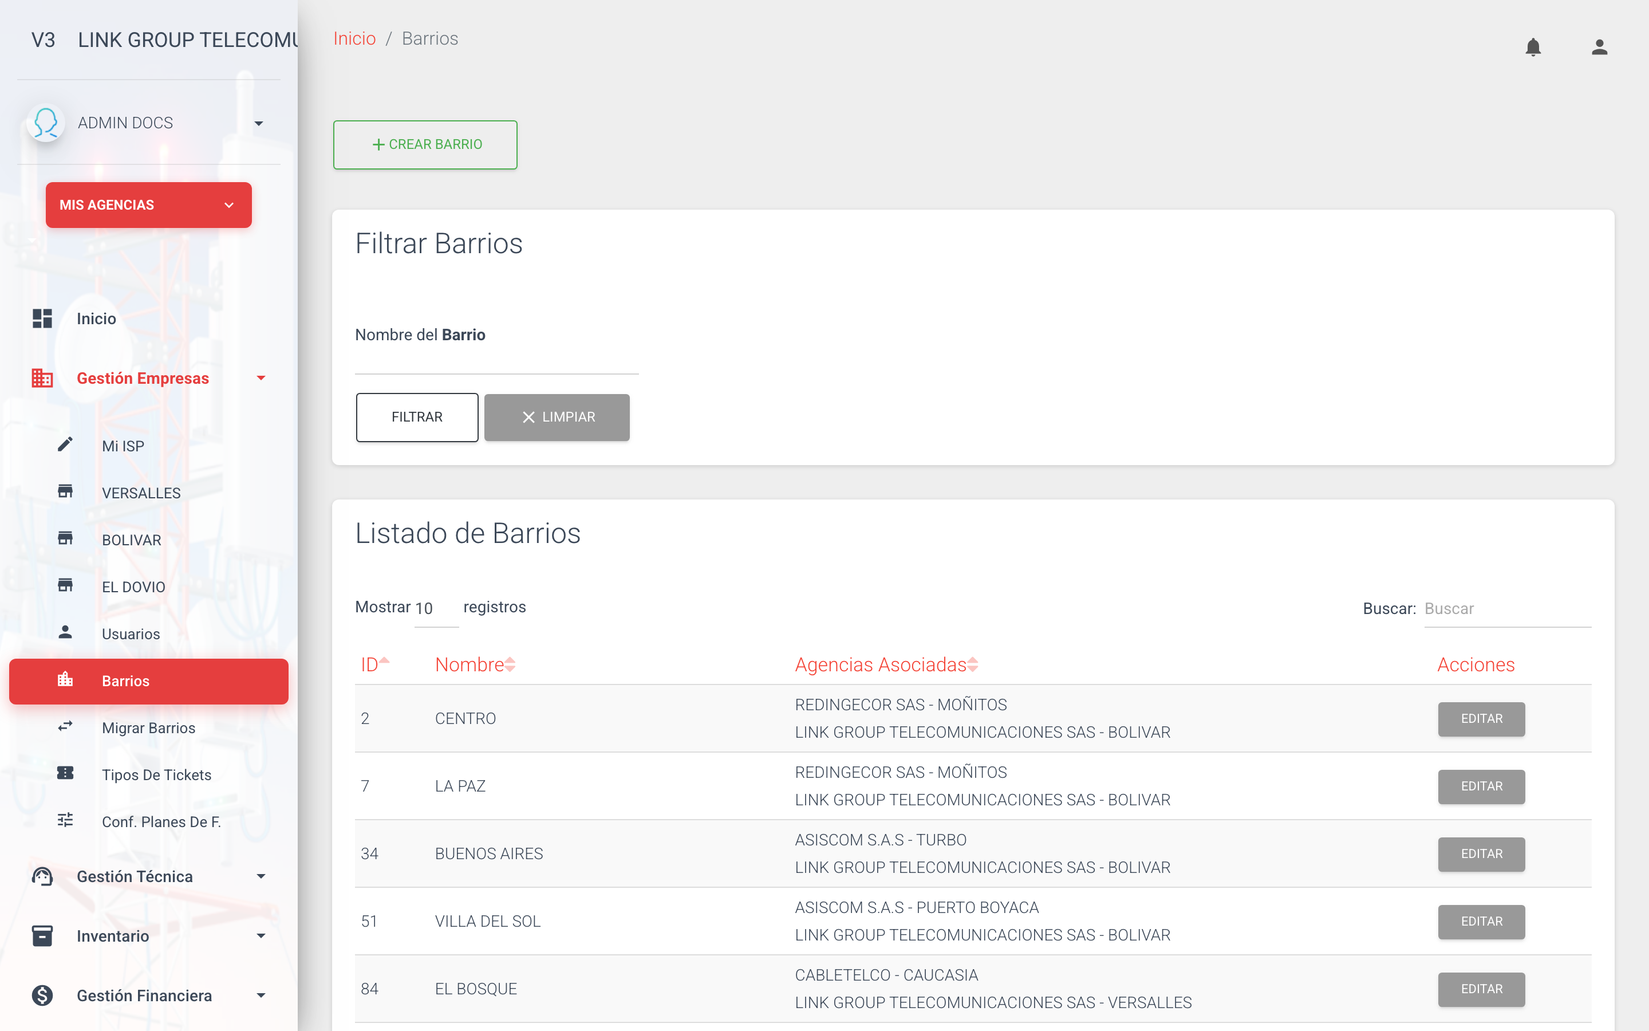
Task: Open the MIS AGENCIAS dropdown
Action: tap(148, 205)
